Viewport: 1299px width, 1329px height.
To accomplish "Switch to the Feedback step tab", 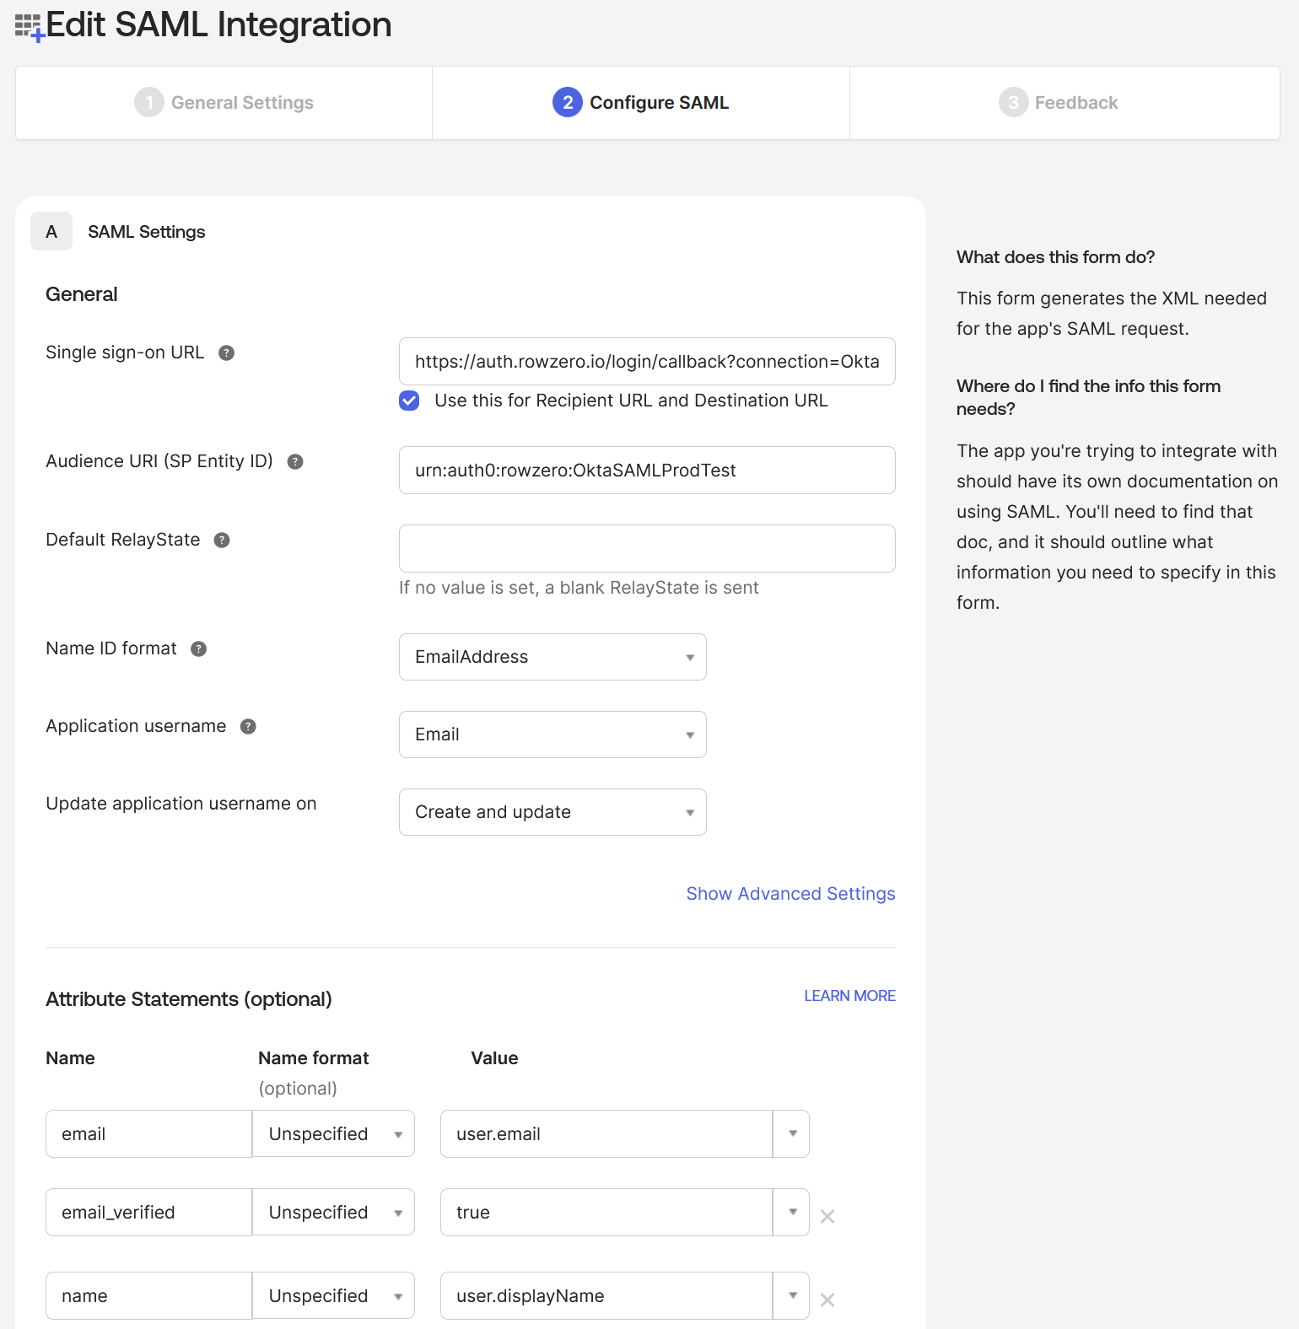I will [1059, 103].
